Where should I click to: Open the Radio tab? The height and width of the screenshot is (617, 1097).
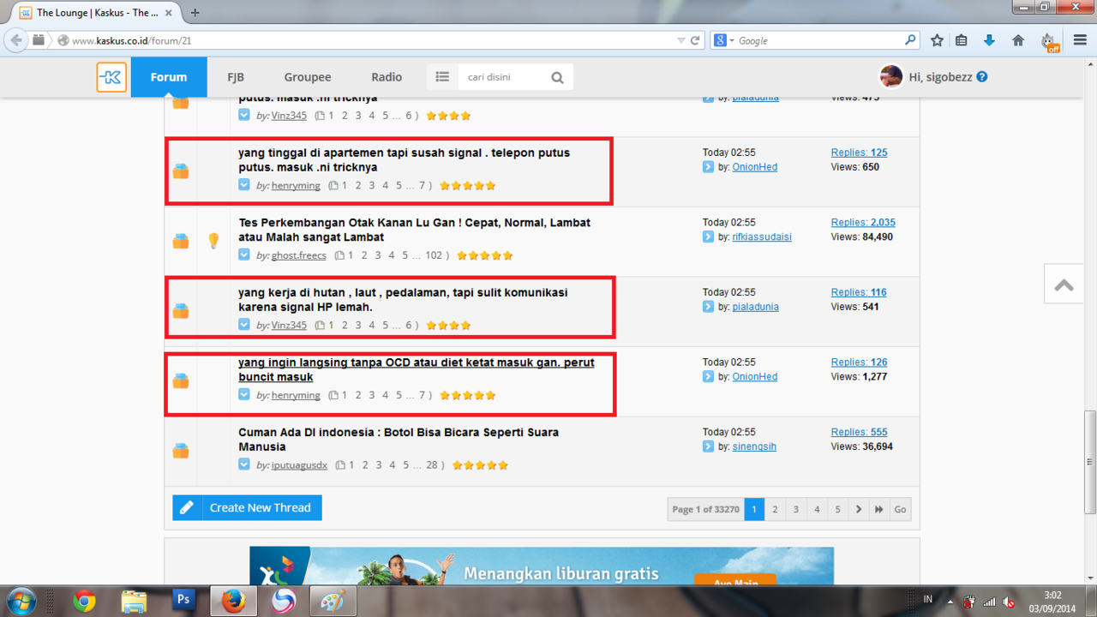click(387, 77)
